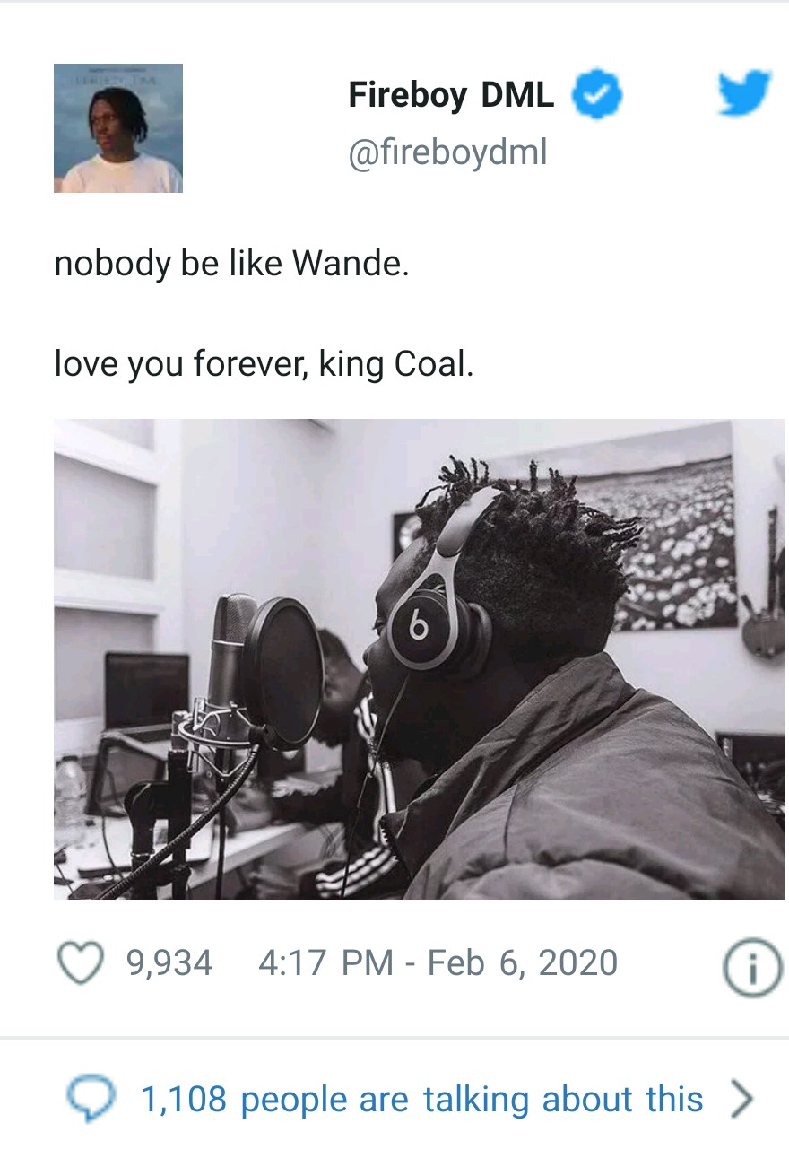Click the water bottle in the photo
Image resolution: width=789 pixels, height=1158 pixels.
pyautogui.click(x=69, y=803)
